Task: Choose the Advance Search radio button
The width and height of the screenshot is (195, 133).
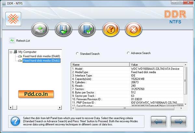Action: (x=128, y=53)
